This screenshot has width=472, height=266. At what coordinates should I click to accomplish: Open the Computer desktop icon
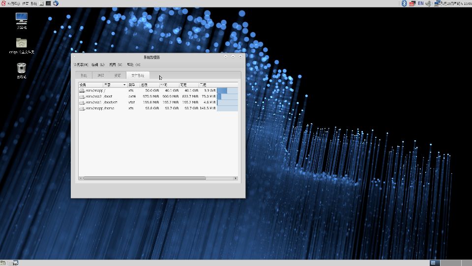pos(21,21)
